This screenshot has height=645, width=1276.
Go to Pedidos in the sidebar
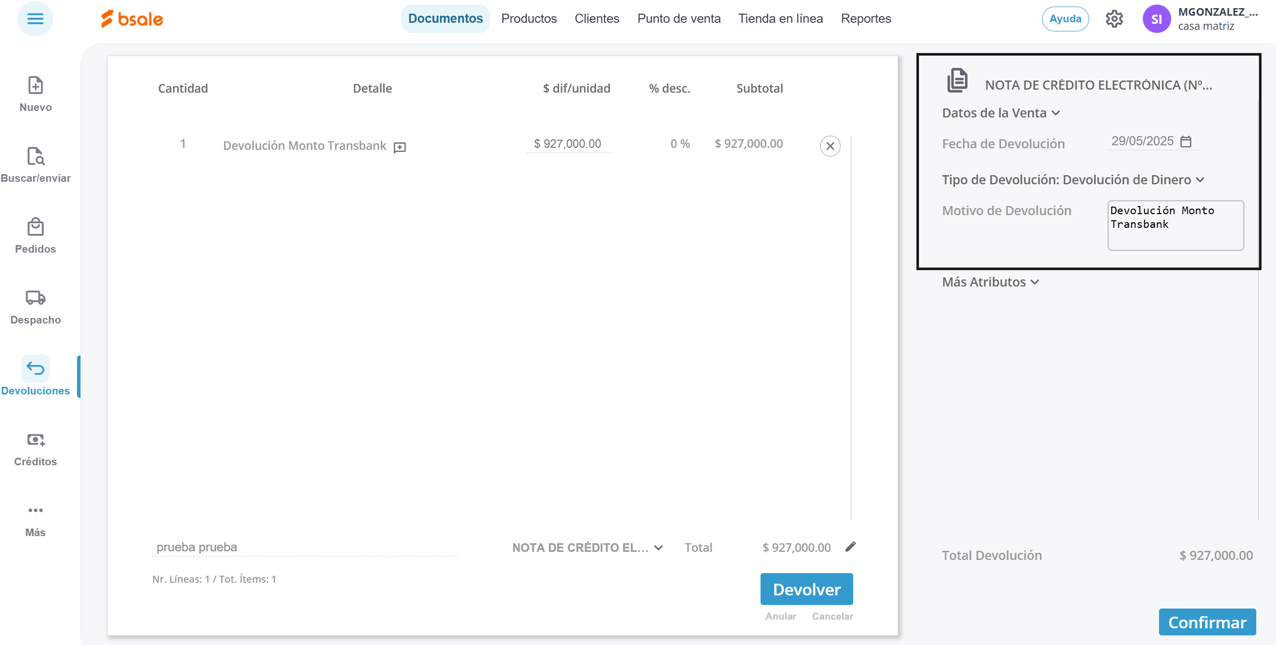[x=35, y=227]
